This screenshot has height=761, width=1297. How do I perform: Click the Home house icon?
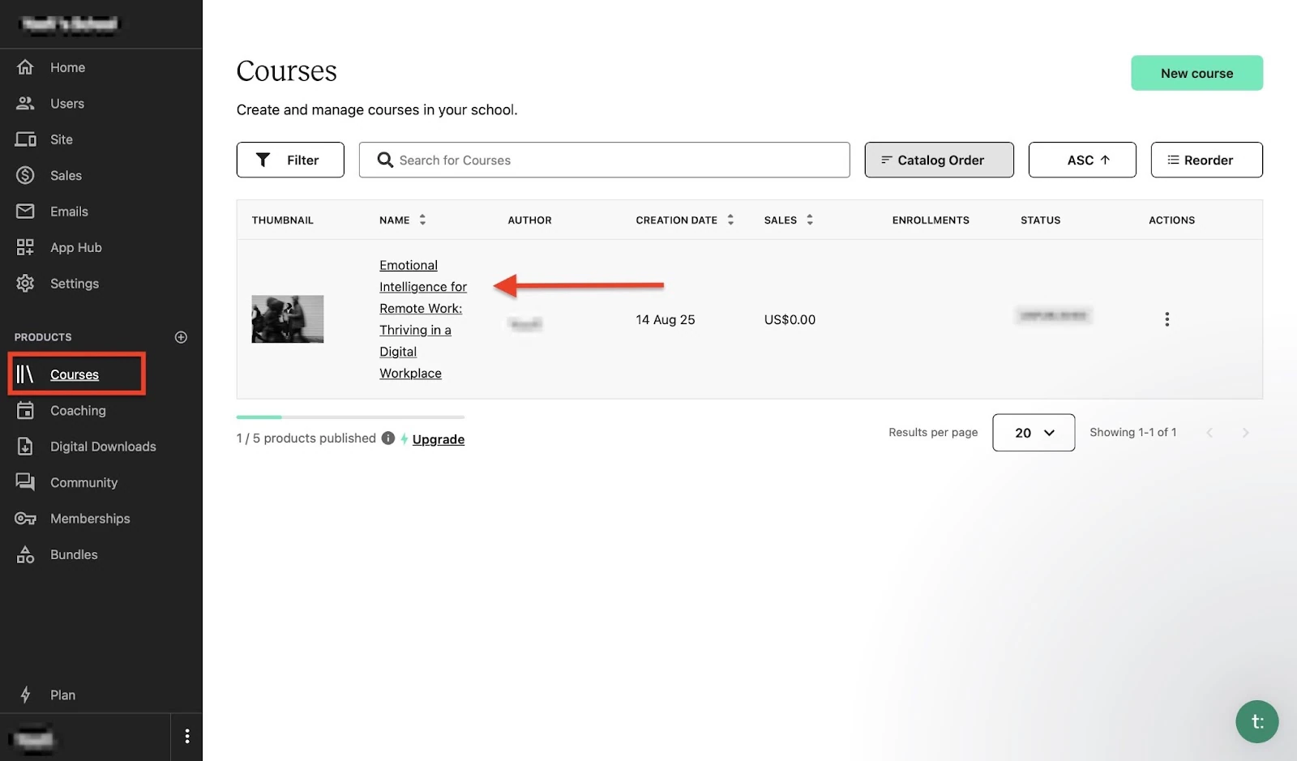[x=25, y=67]
